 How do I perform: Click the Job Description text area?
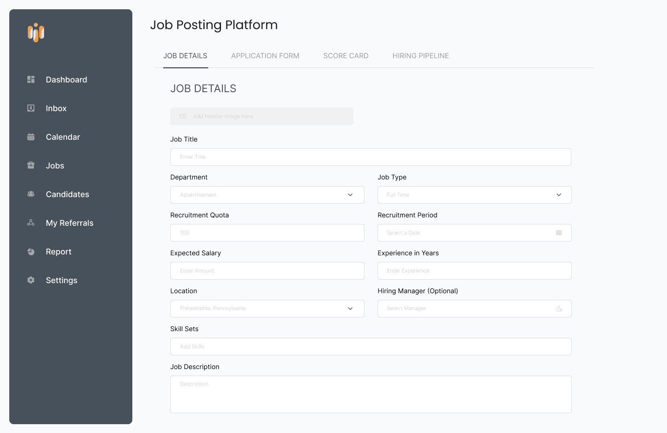click(x=371, y=394)
